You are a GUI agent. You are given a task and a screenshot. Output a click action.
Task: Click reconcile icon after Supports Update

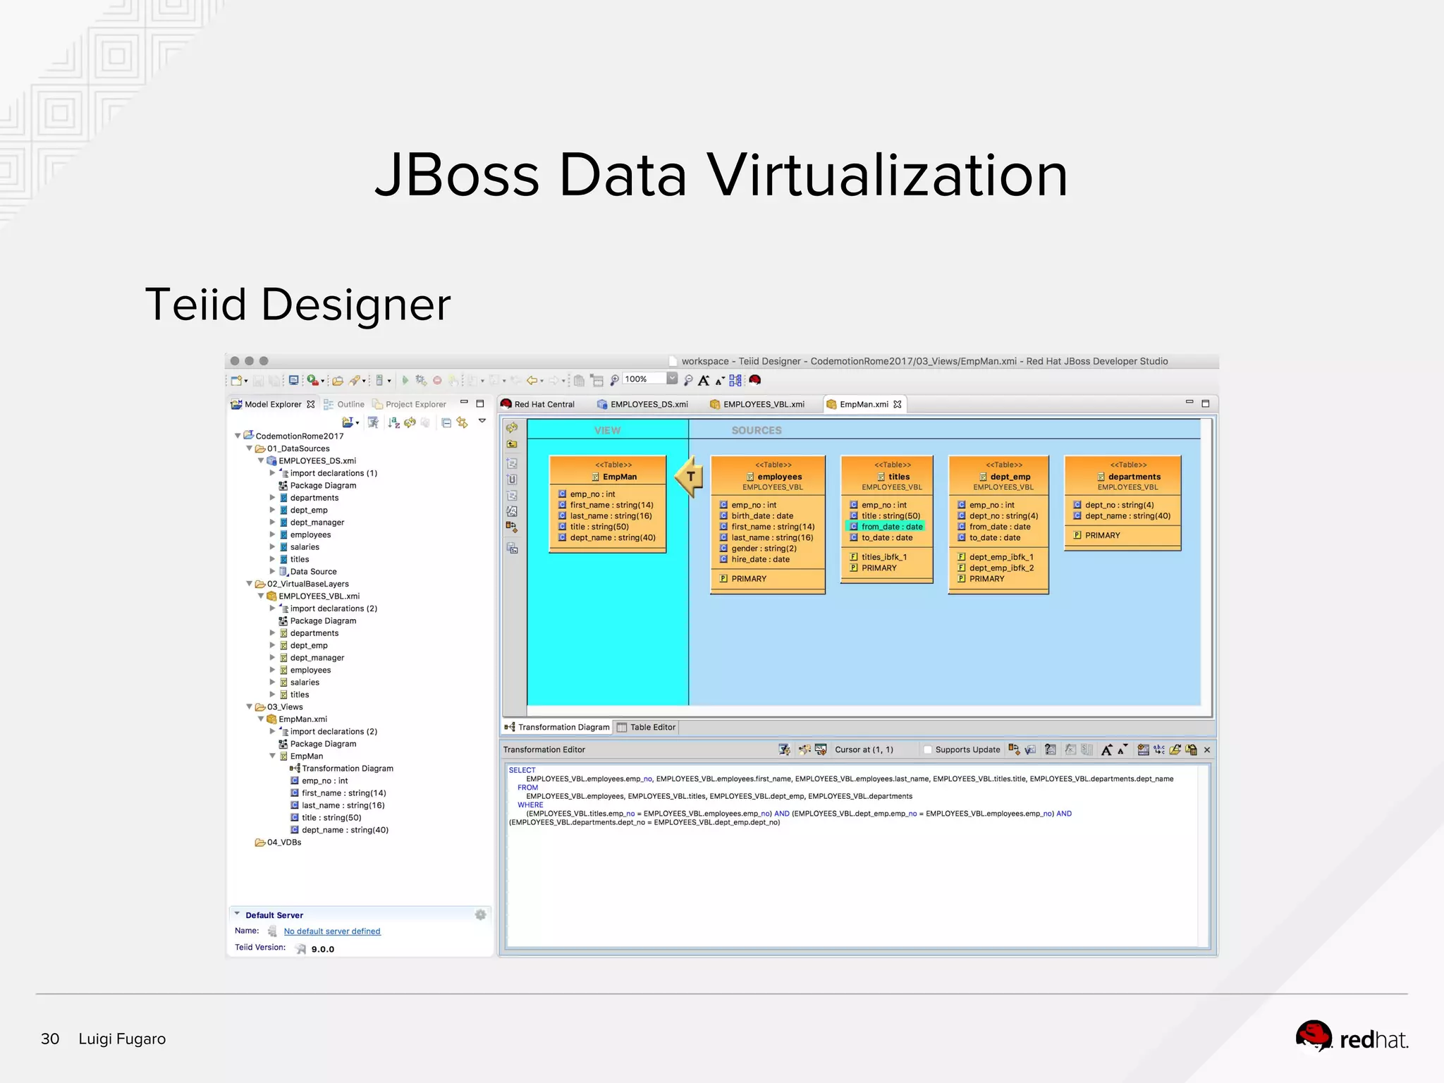point(1013,749)
